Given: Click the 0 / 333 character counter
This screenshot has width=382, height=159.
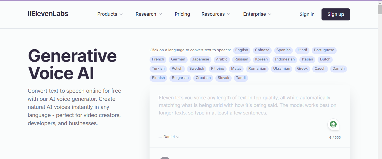Looking at the screenshot, I should point(335,137).
